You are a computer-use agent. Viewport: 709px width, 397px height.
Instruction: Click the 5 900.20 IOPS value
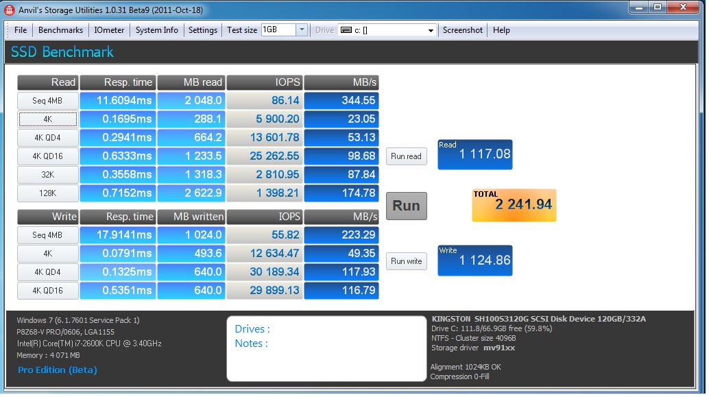point(265,119)
